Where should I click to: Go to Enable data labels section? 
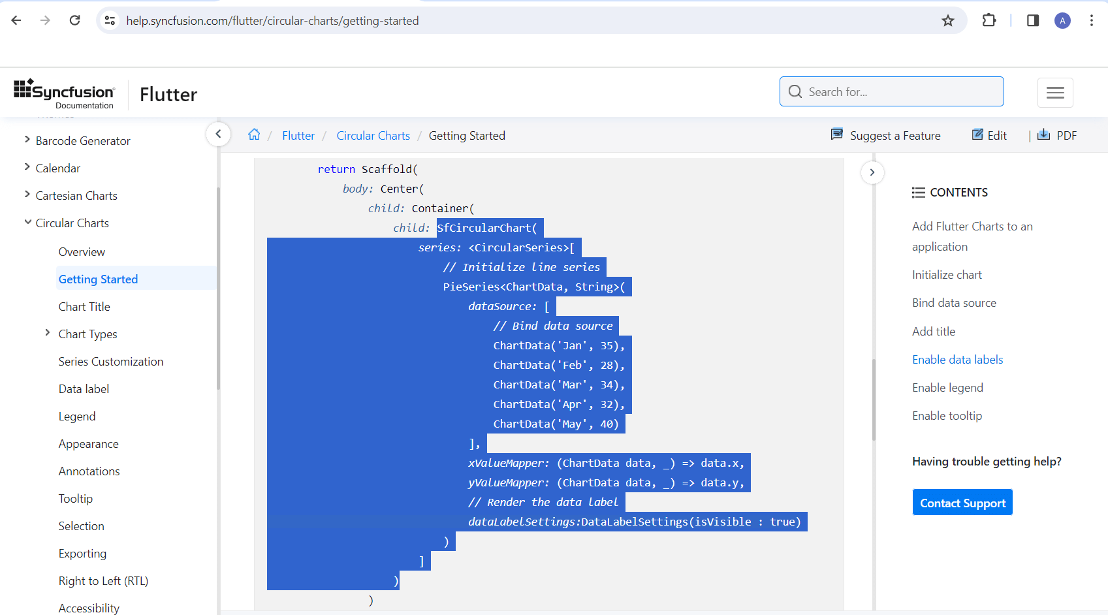tap(957, 360)
